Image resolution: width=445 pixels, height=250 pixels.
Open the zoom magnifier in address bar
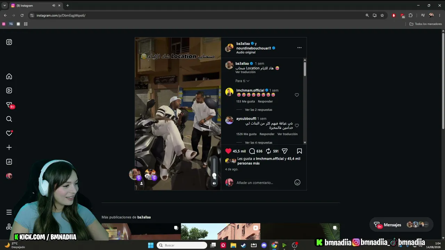(367, 15)
